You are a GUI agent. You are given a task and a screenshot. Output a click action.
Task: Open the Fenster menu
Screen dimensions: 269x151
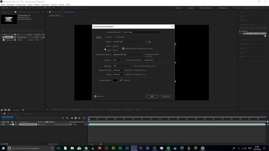point(61,5)
